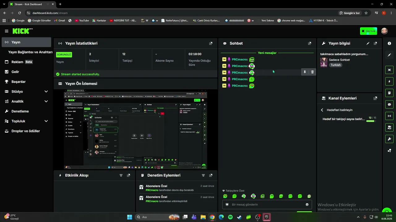
Task: Open the Etkinlik Akışı filter options
Action: pos(121,175)
